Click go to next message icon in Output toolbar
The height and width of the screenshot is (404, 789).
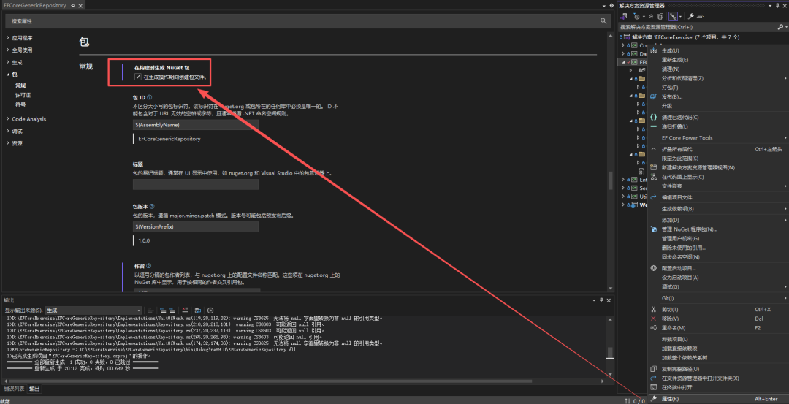(172, 310)
